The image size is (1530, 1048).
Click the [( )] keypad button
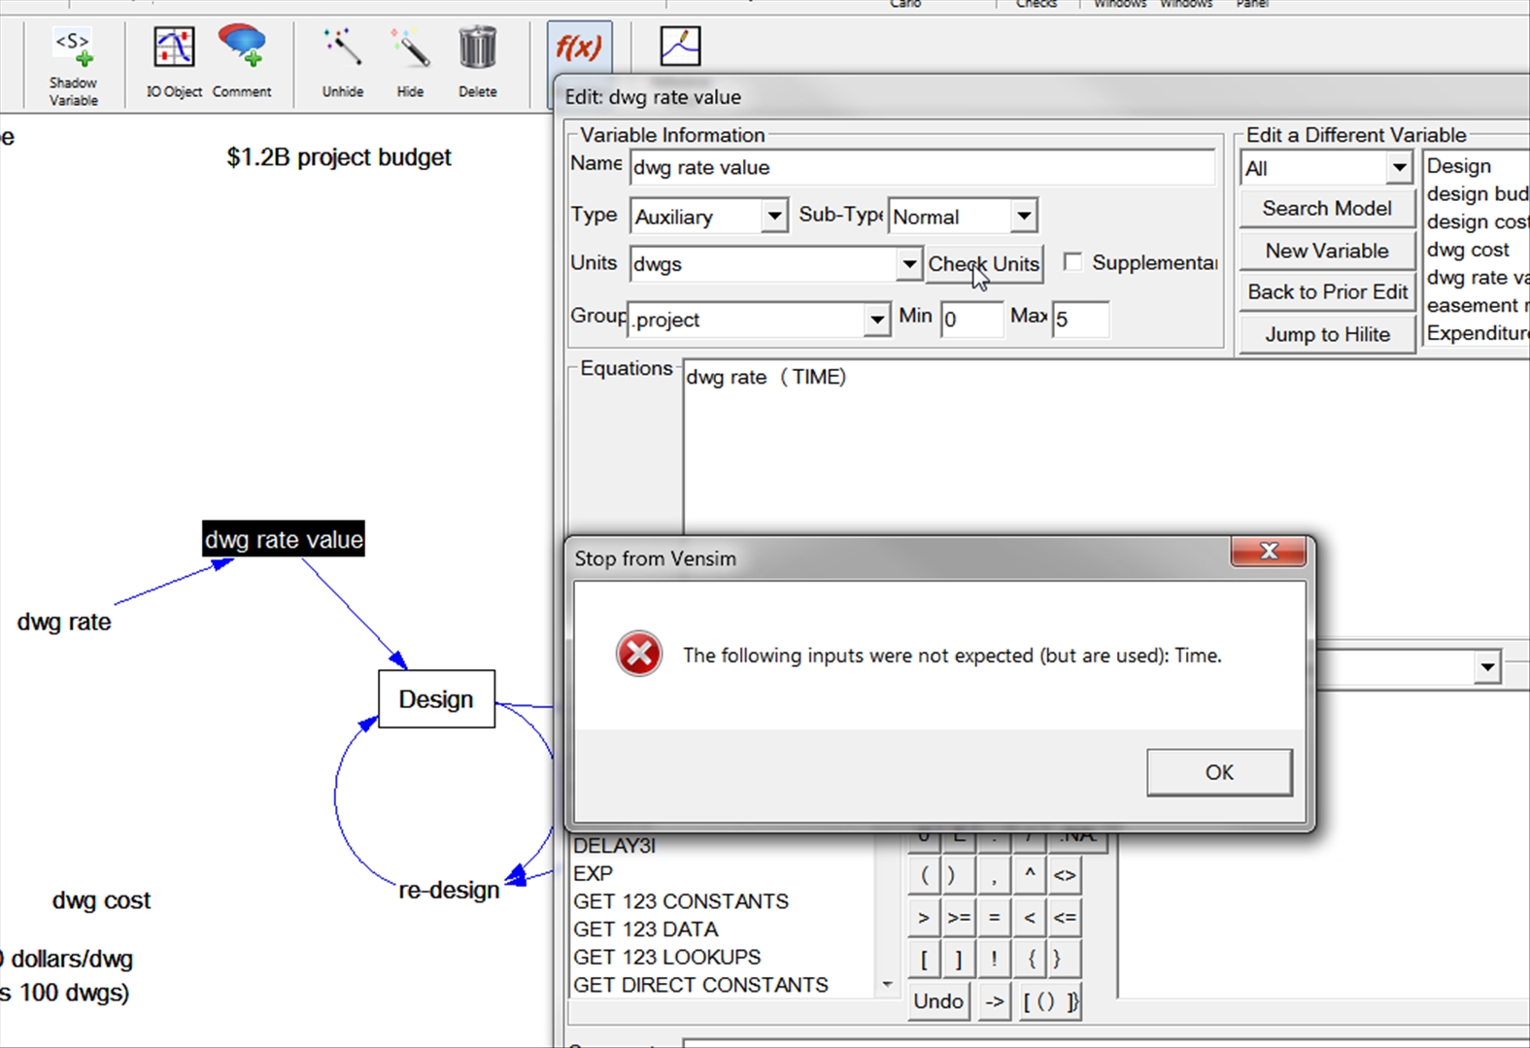pyautogui.click(x=1051, y=1001)
